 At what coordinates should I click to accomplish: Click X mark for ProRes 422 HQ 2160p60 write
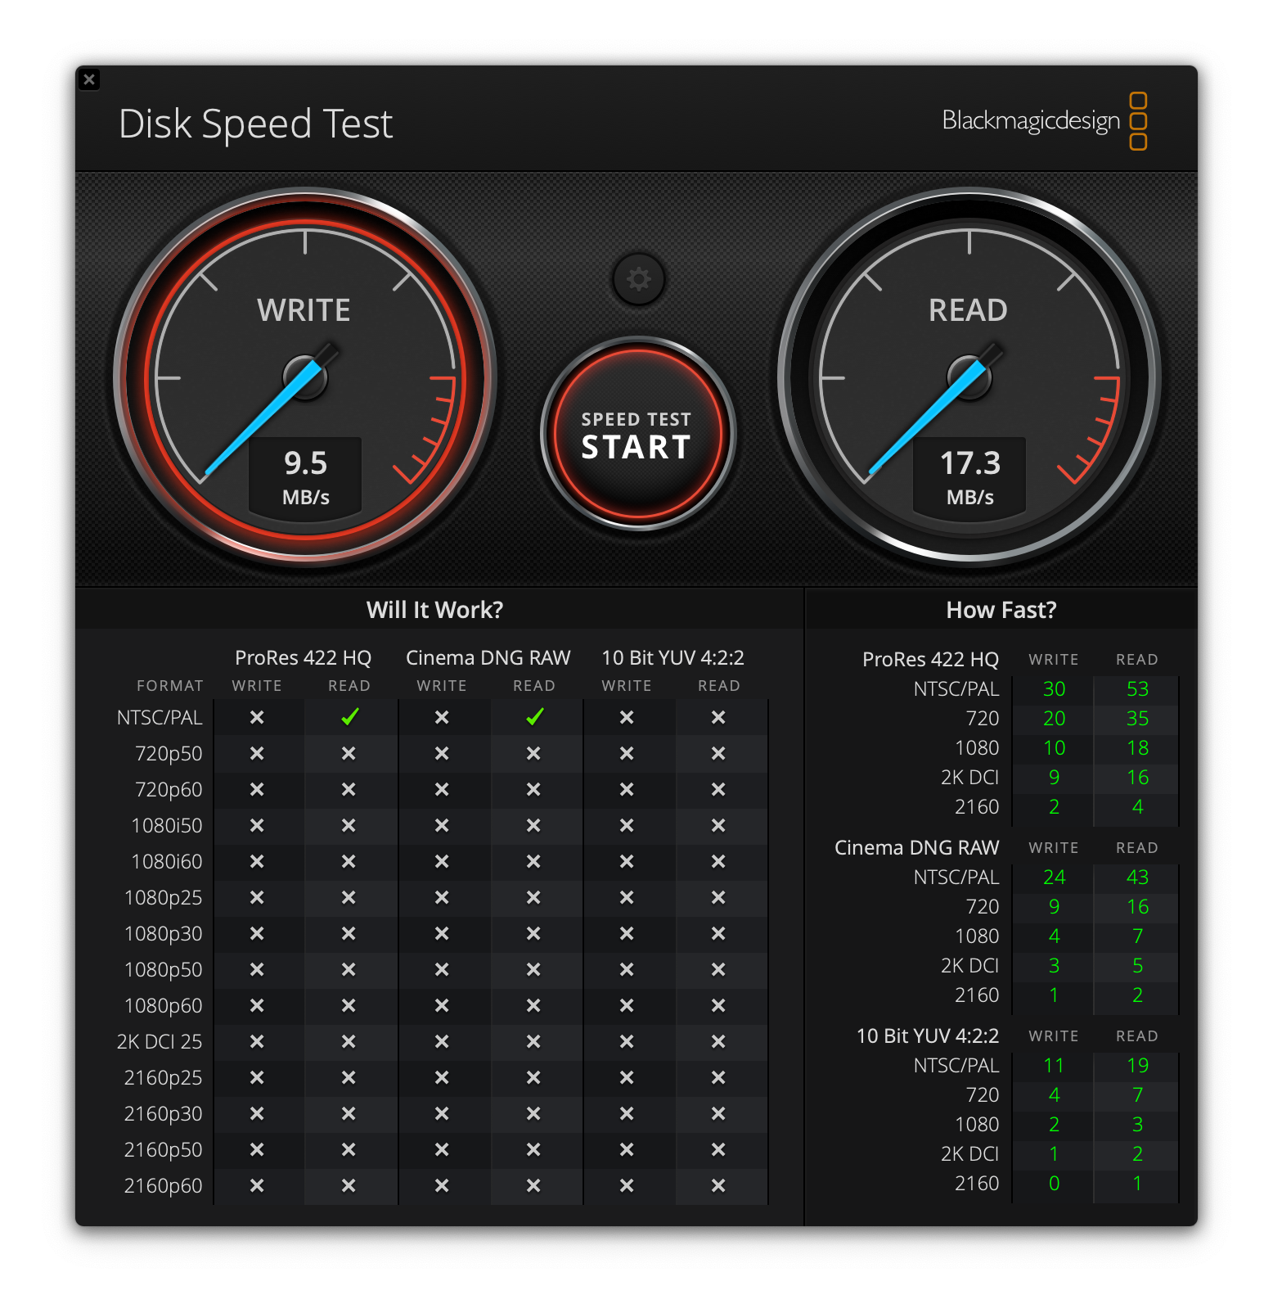[257, 1185]
